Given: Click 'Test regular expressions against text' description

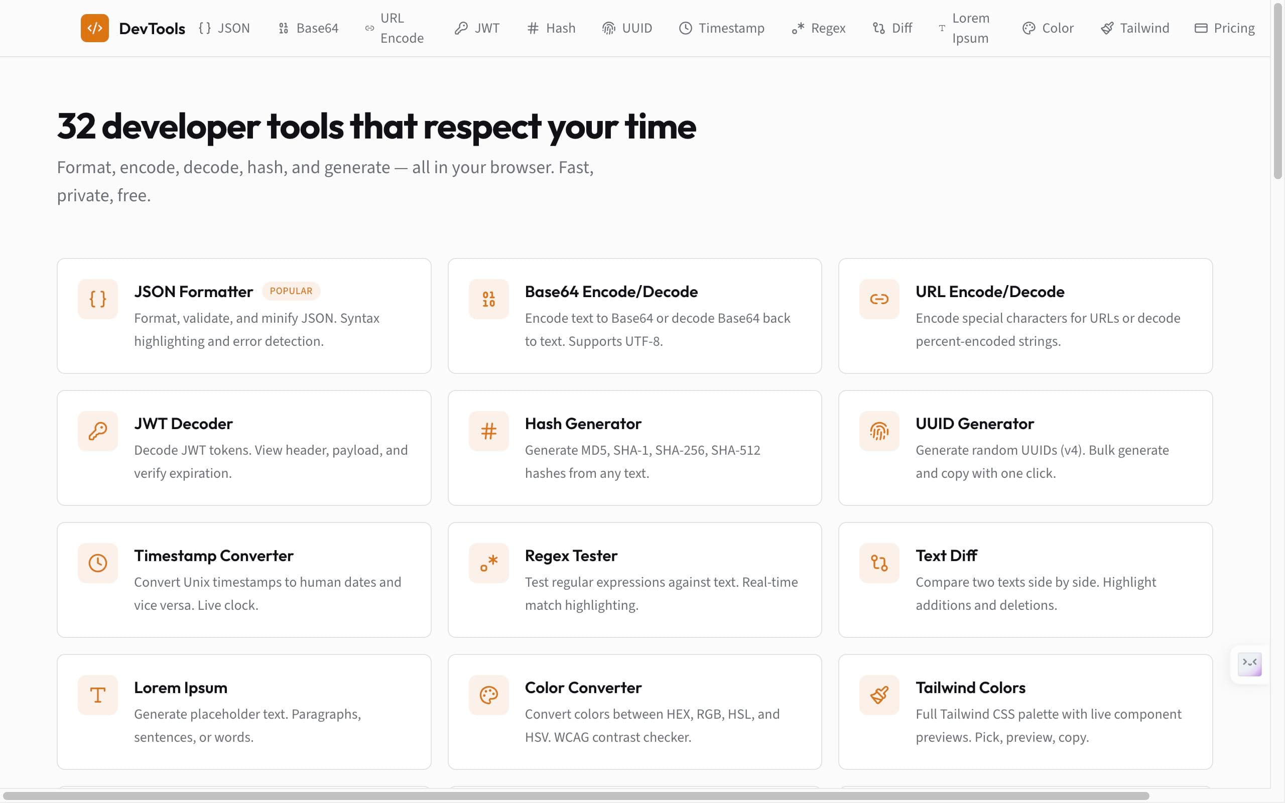Looking at the screenshot, I should pyautogui.click(x=661, y=594).
